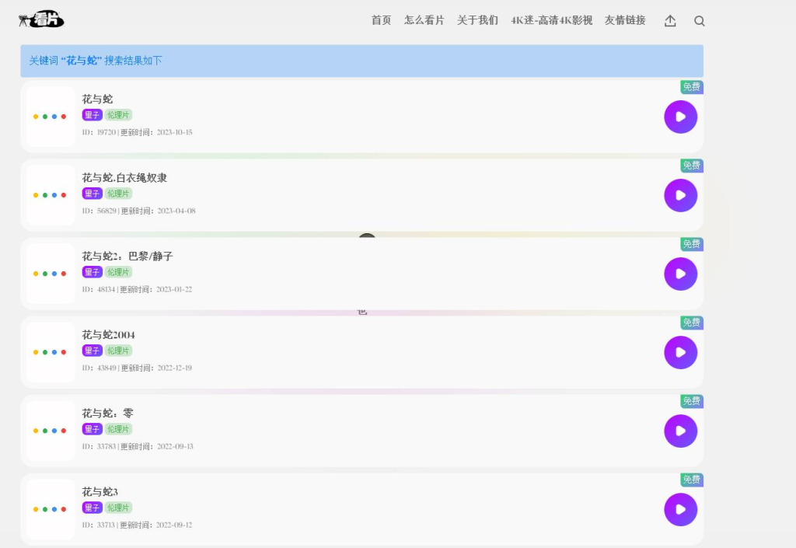Image resolution: width=796 pixels, height=548 pixels.
Task: Play the 花与蛇：零 result
Action: coord(680,431)
